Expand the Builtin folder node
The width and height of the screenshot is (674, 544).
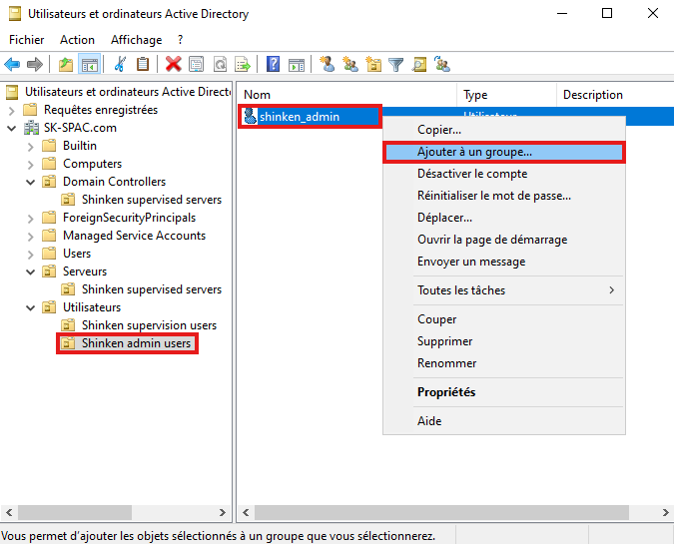pyautogui.click(x=30, y=146)
